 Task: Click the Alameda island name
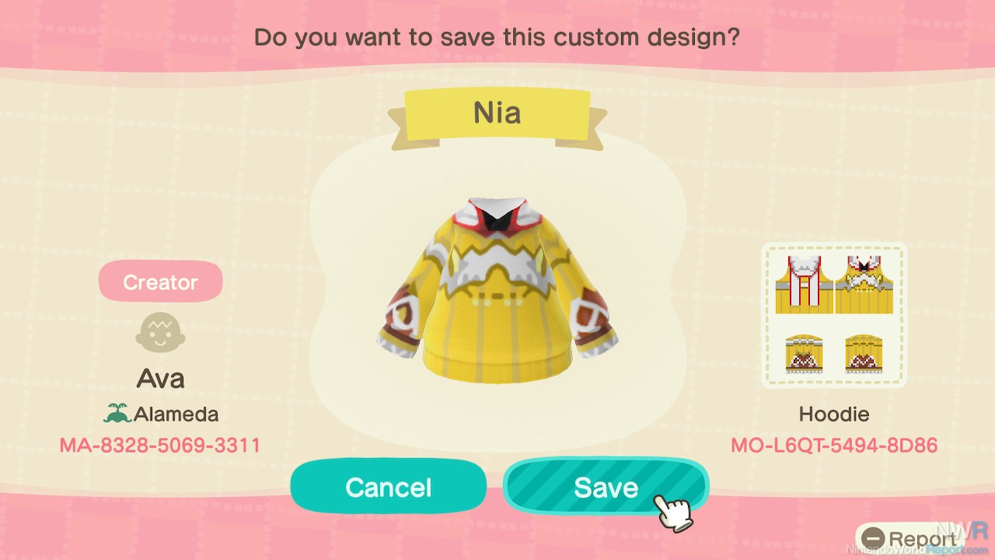[176, 414]
